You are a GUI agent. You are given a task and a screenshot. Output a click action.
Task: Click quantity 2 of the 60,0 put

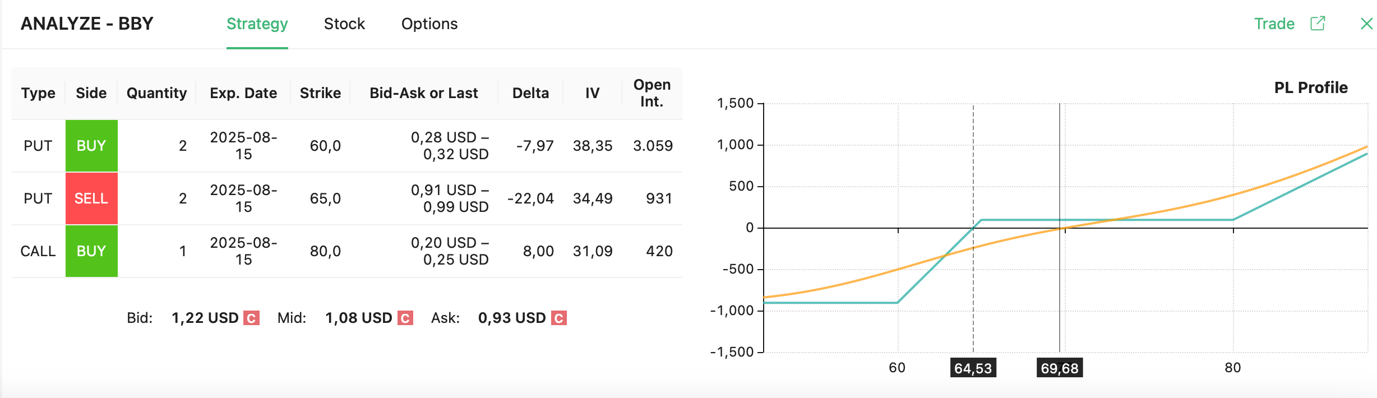point(183,146)
